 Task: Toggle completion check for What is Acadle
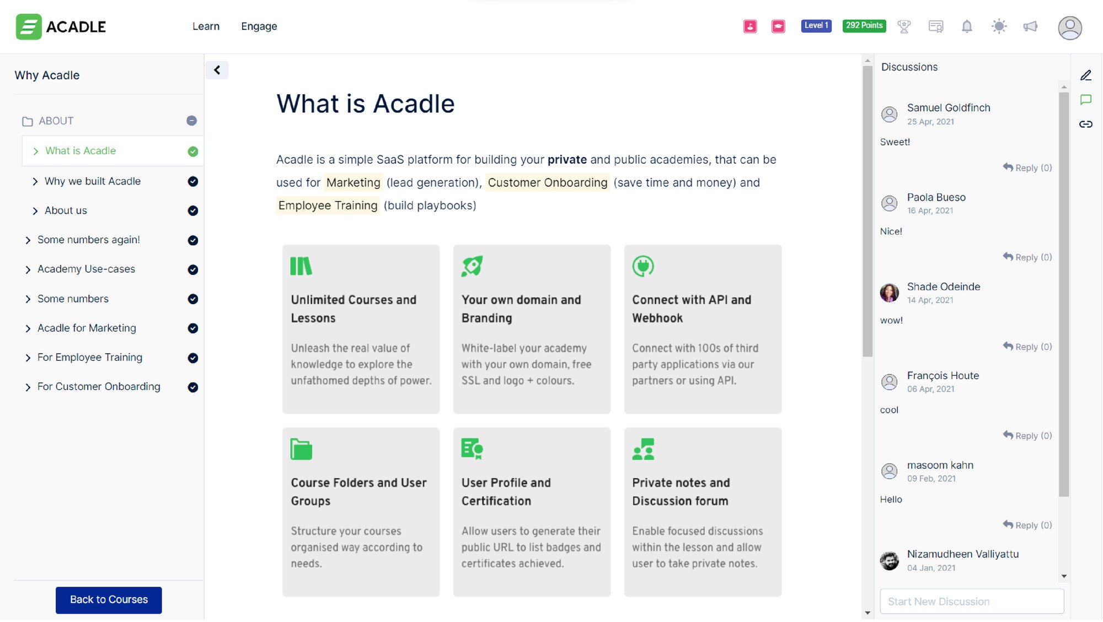point(192,152)
